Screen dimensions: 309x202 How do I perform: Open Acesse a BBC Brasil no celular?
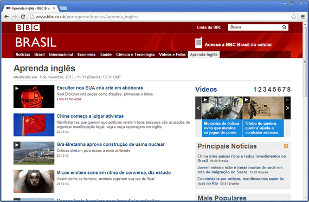(x=238, y=45)
